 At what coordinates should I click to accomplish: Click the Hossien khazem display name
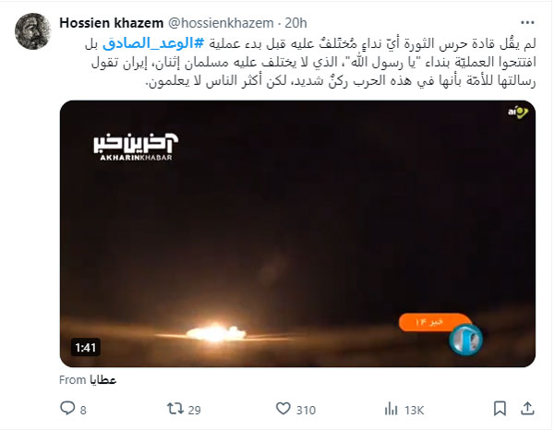coord(112,23)
